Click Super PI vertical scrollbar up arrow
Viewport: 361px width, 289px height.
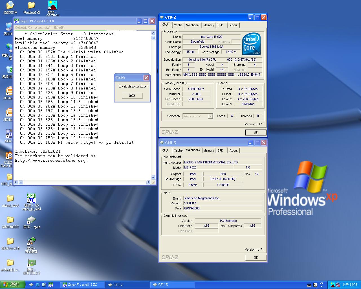(153, 33)
